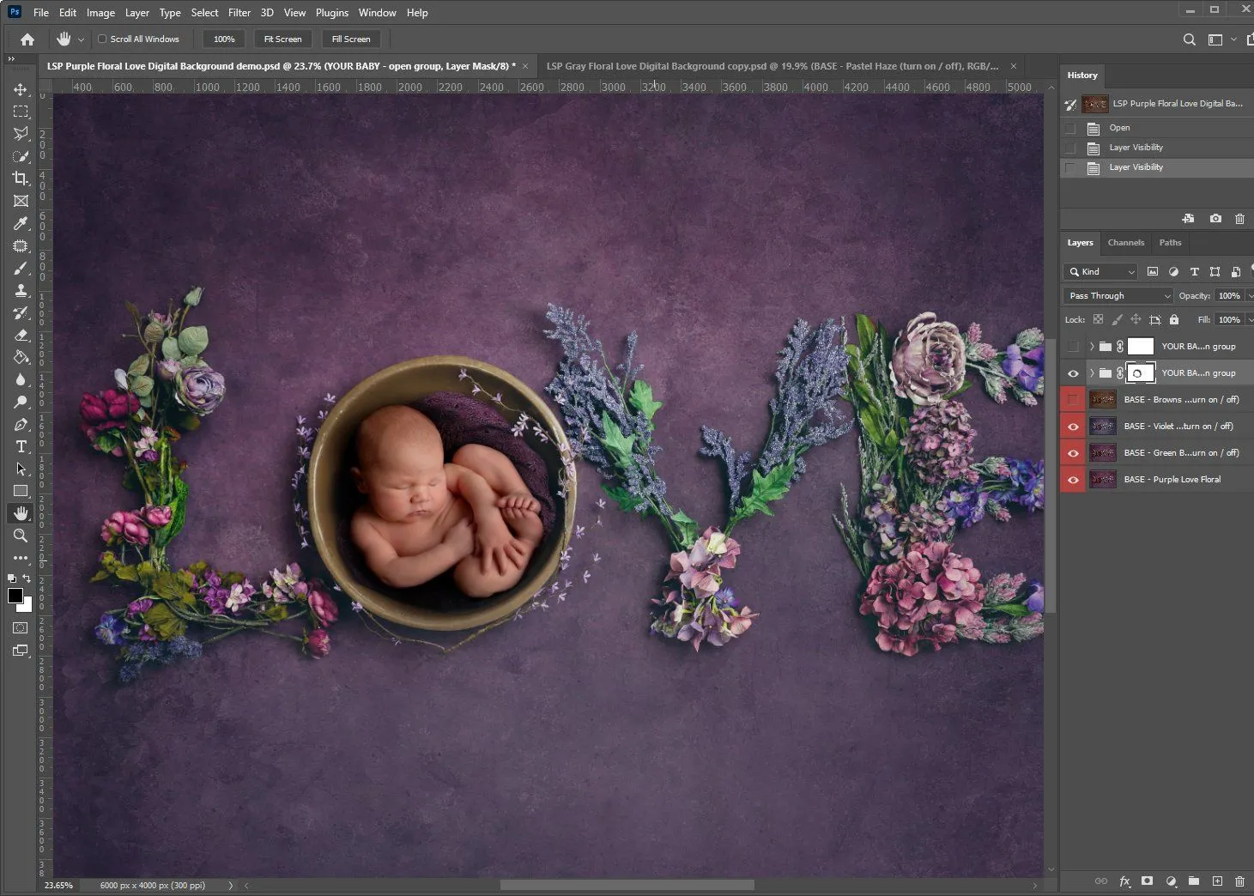Click the foreground color swatch

(15, 596)
